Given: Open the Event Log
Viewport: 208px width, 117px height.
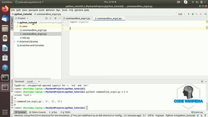Looking at the screenshot, I should pos(197,112).
